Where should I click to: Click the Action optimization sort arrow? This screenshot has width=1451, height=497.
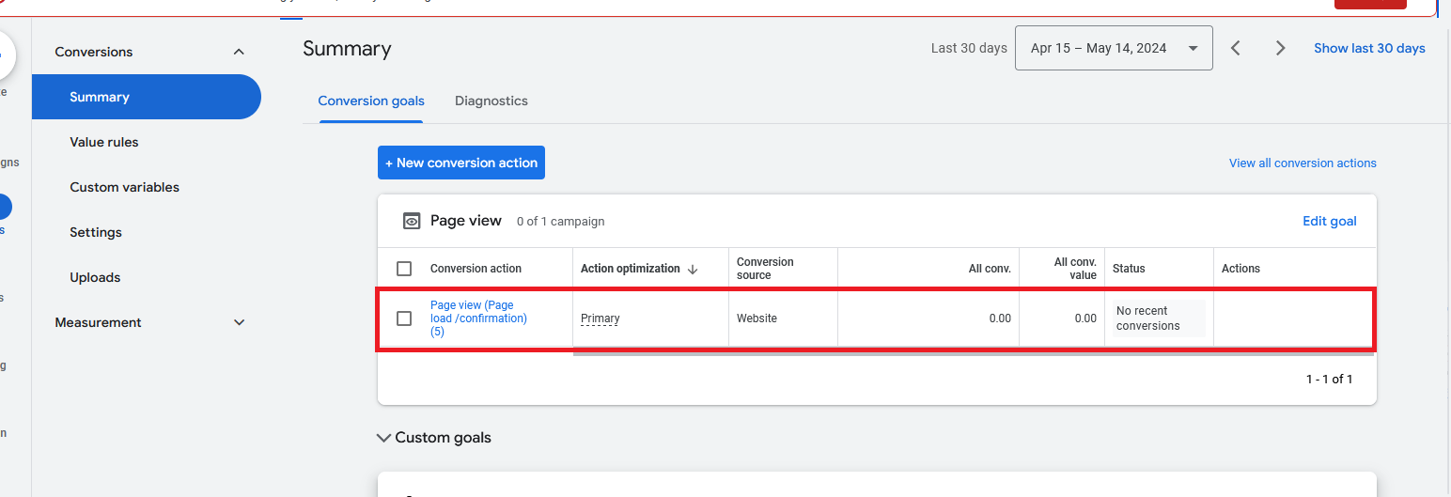point(693,269)
